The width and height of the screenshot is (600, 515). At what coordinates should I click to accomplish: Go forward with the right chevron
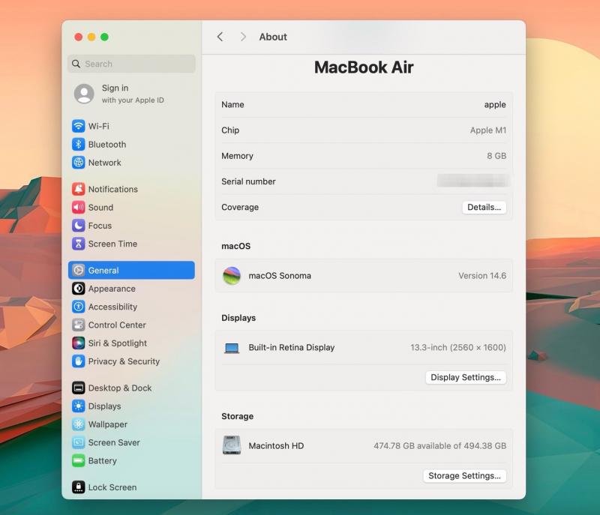(x=243, y=37)
